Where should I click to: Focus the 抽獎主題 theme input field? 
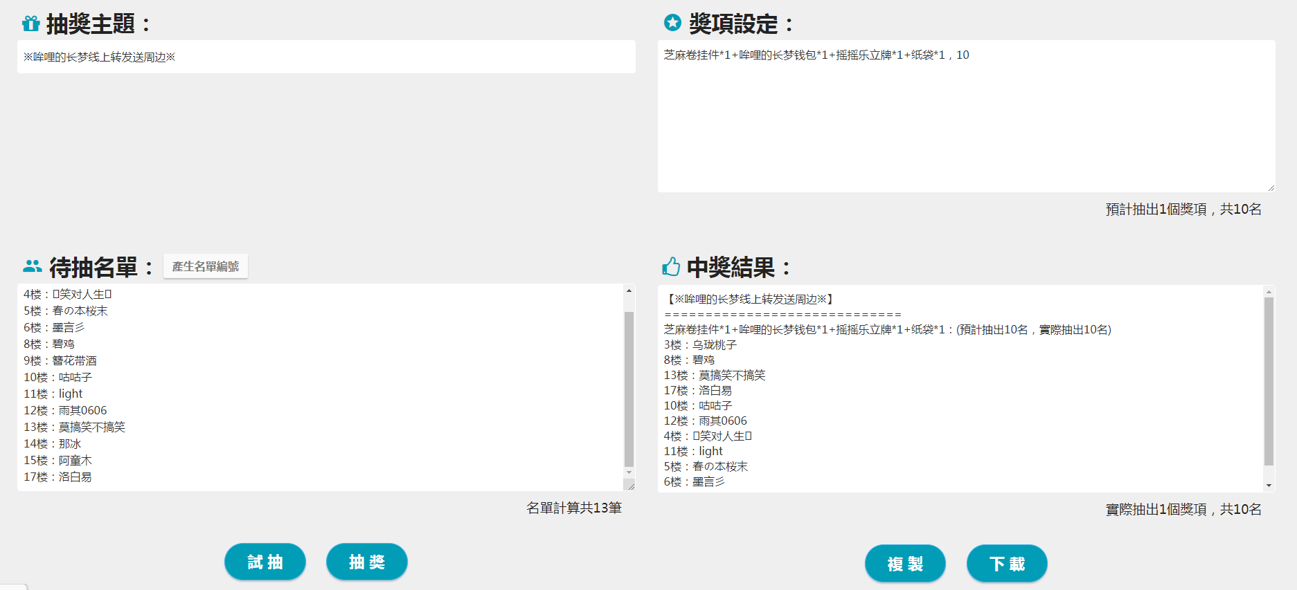326,57
